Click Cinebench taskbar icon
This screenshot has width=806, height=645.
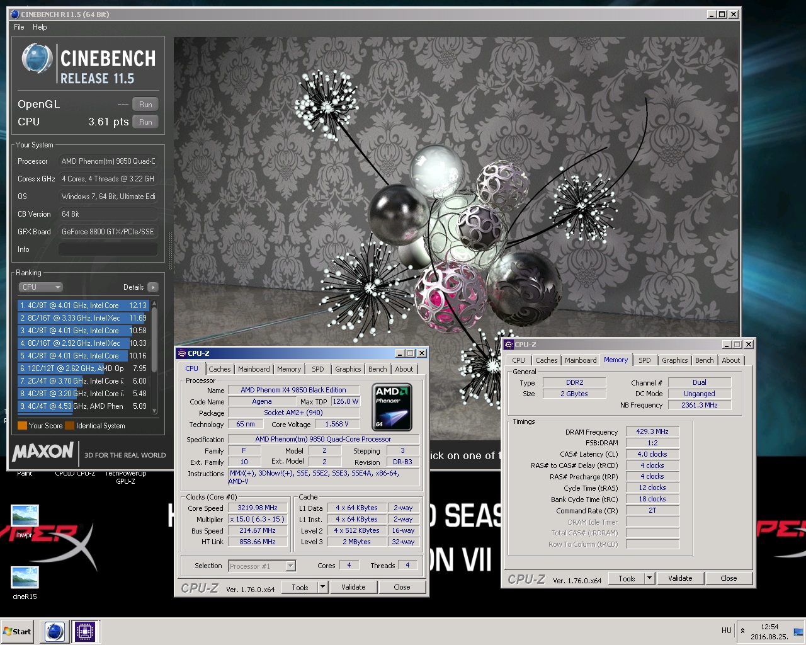click(55, 631)
